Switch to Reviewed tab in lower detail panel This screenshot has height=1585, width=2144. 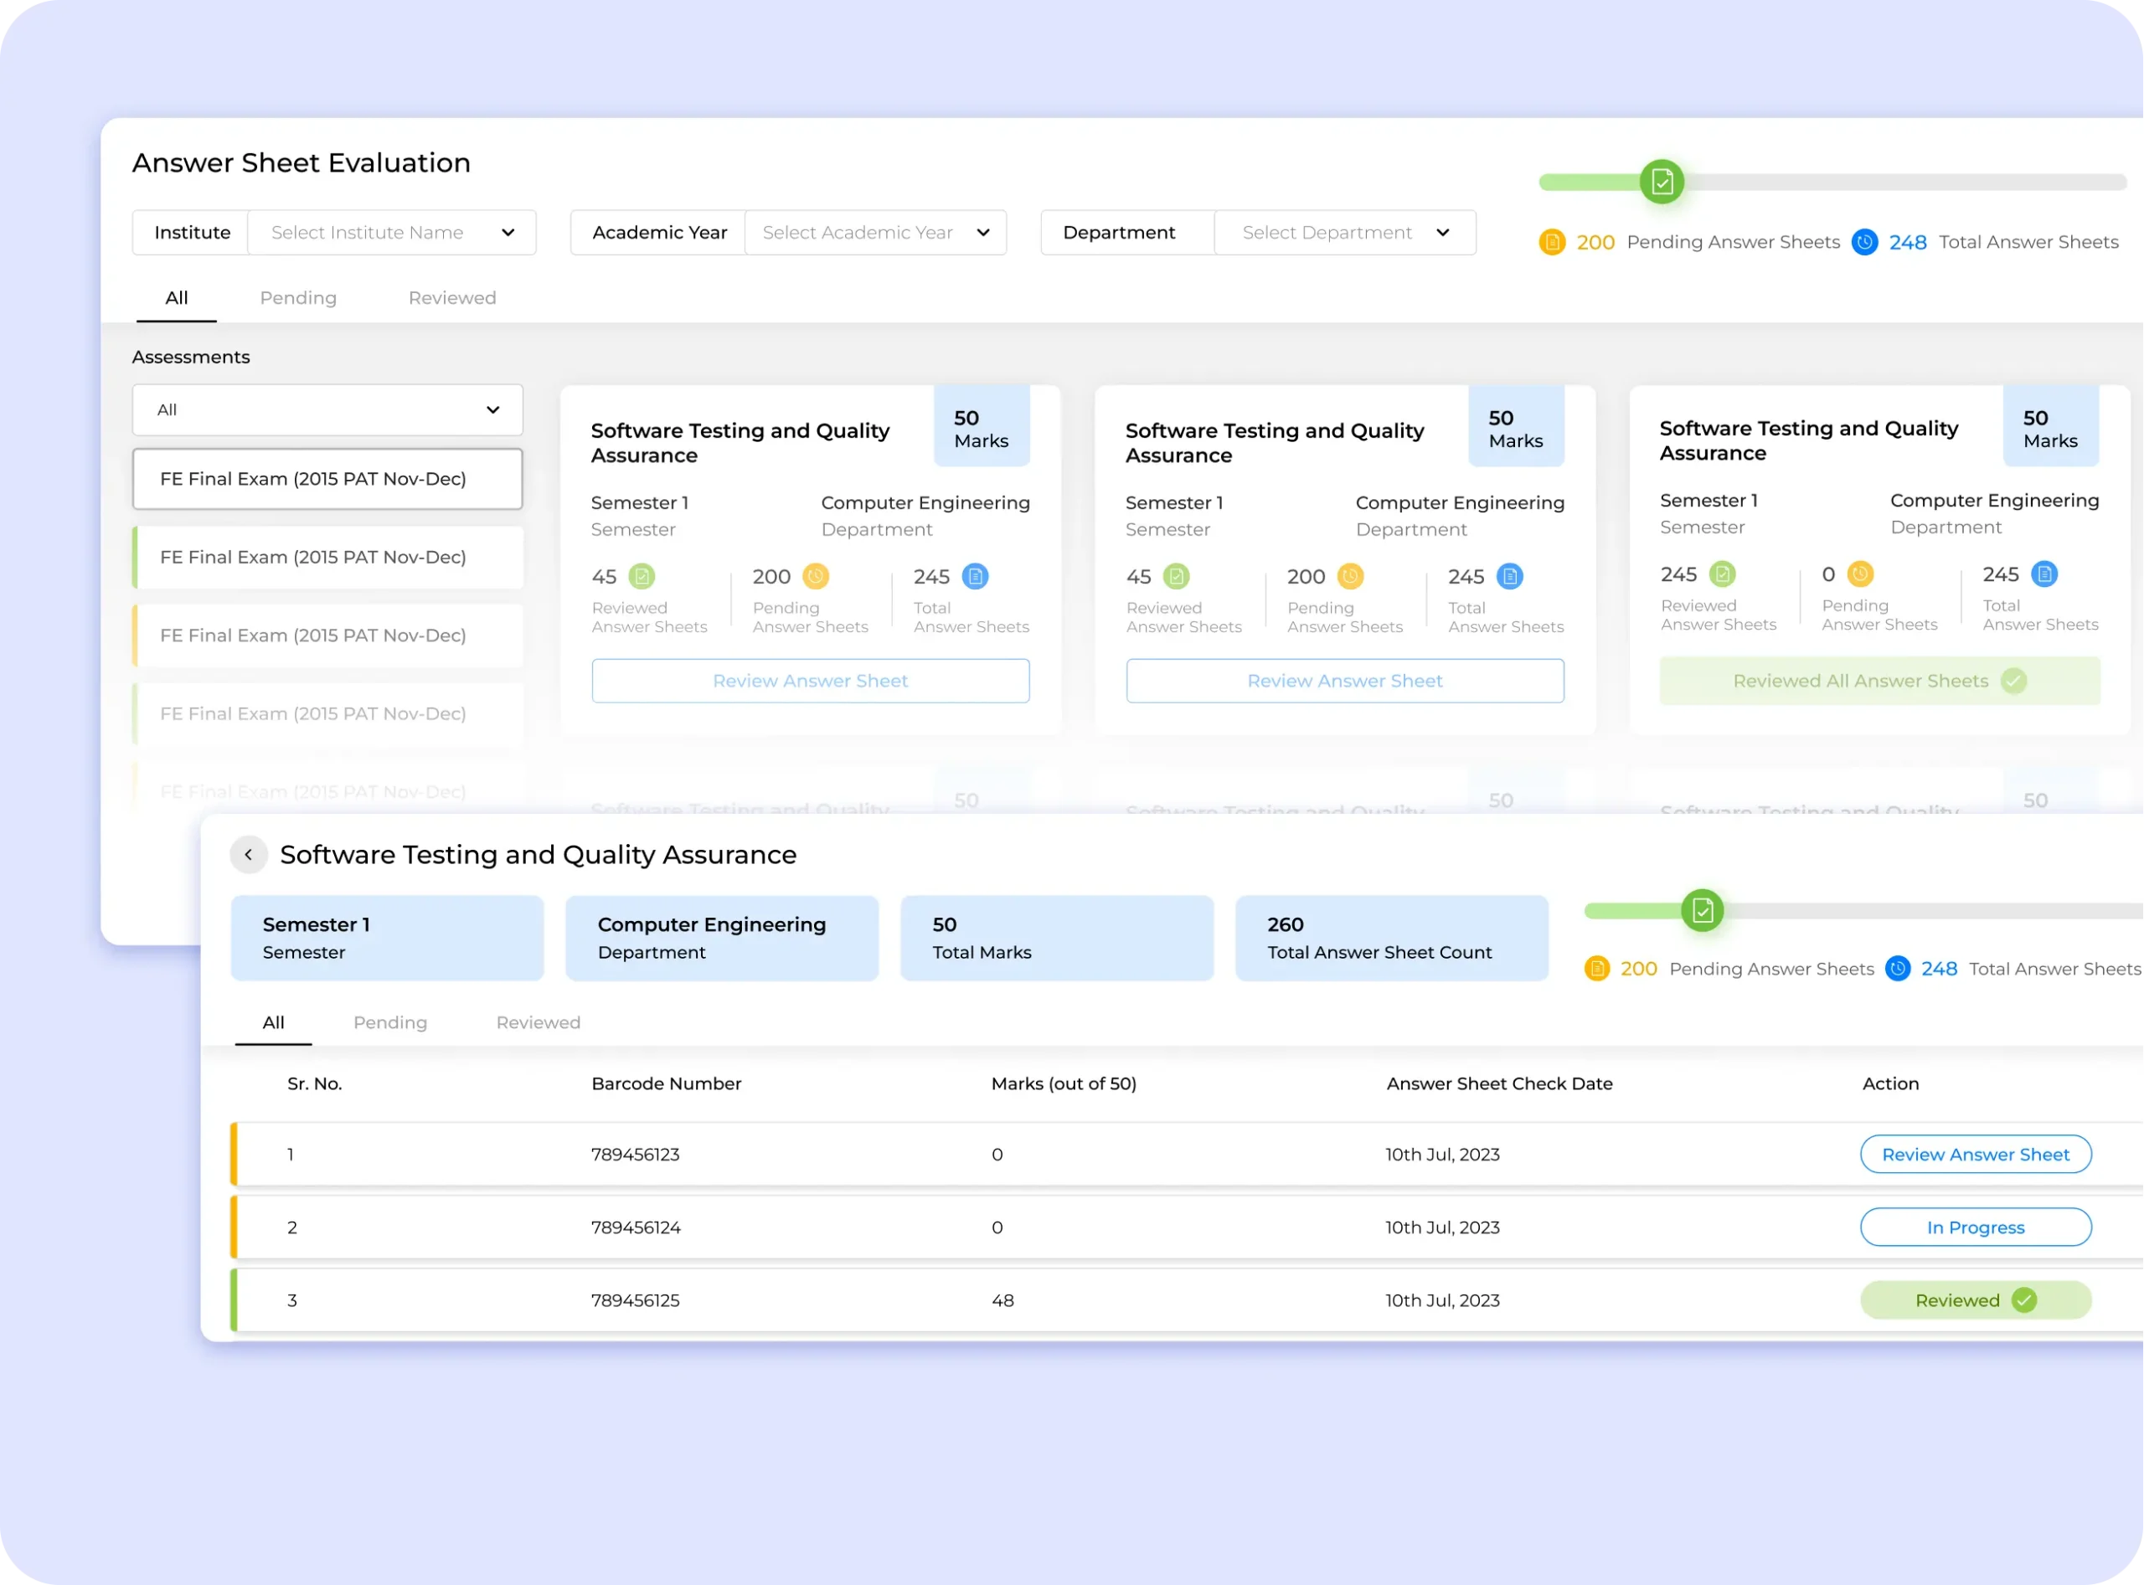tap(538, 1022)
